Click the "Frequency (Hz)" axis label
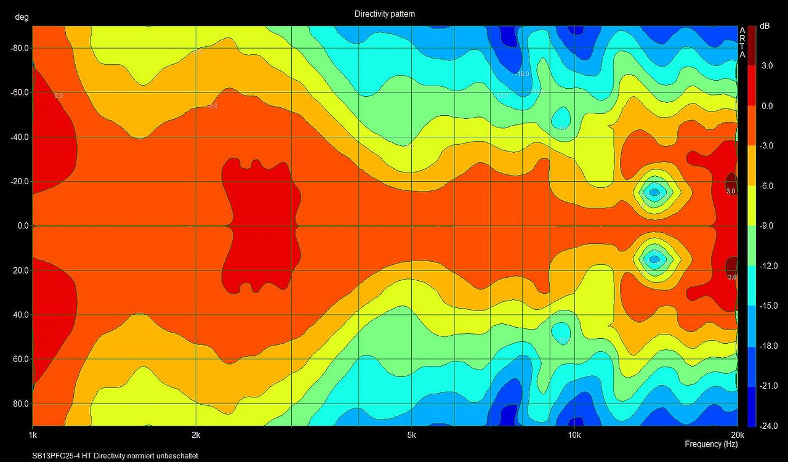This screenshot has width=788, height=462. pyautogui.click(x=711, y=444)
